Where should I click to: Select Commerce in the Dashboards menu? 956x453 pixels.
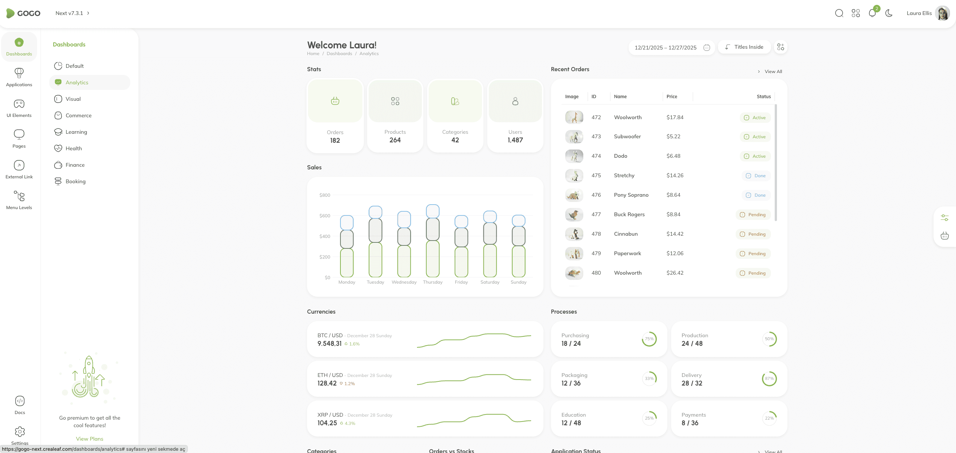click(x=78, y=115)
